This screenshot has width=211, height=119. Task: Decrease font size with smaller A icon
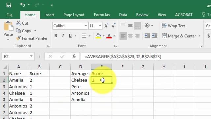click(x=113, y=26)
